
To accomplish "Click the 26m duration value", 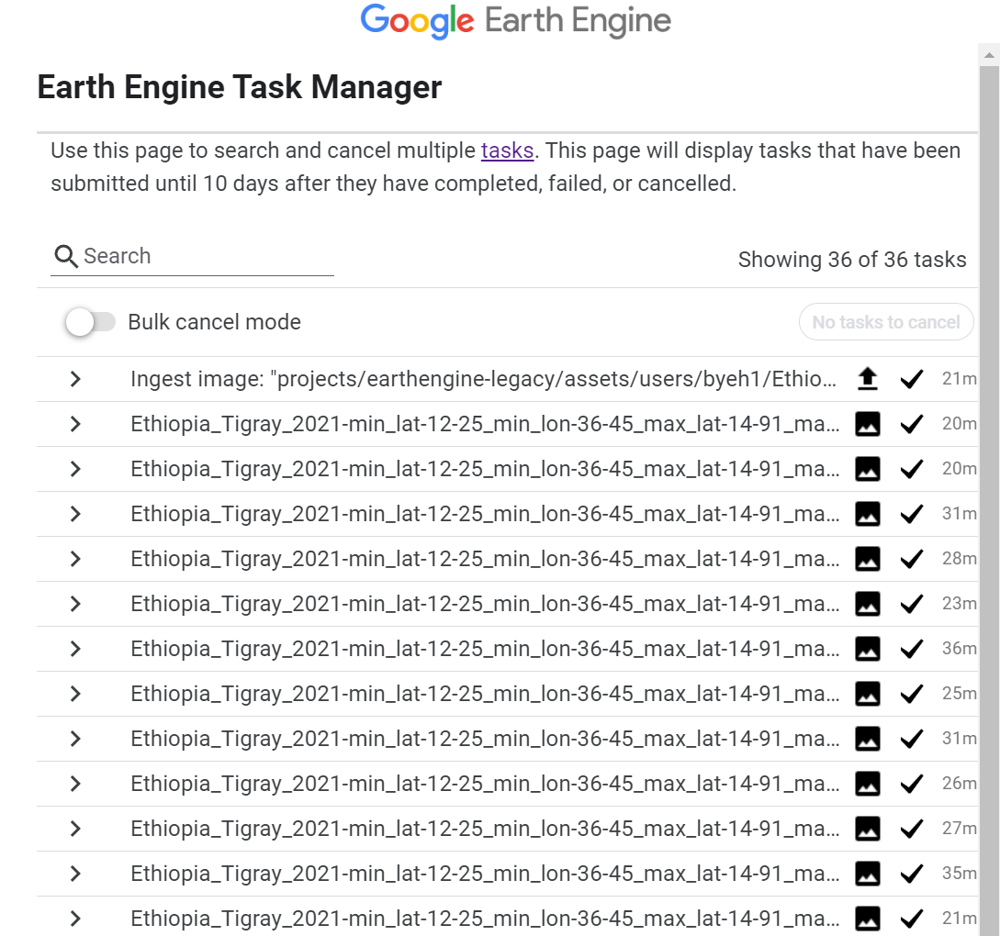I will (960, 783).
